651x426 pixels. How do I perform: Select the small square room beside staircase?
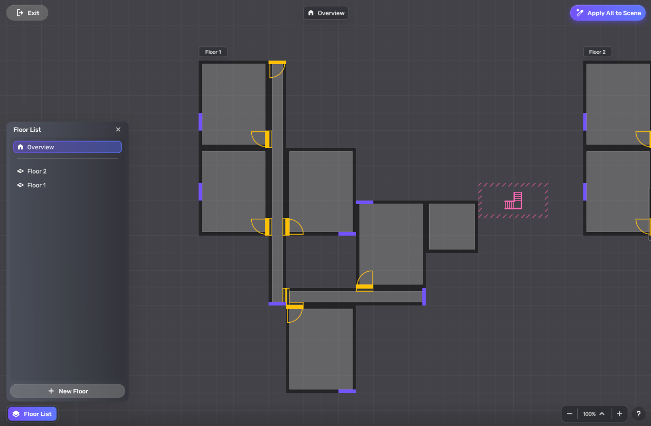452,226
